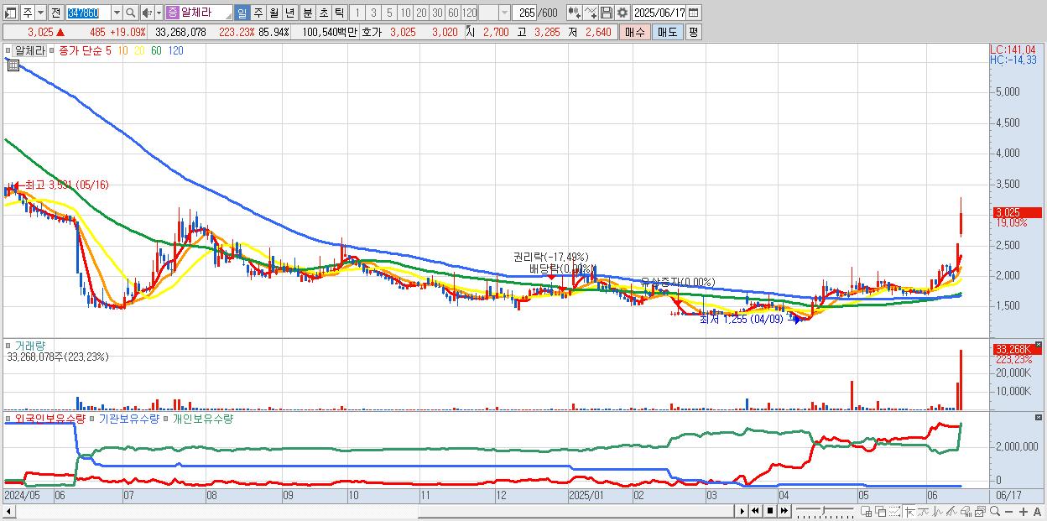1047x521 pixels.
Task: Choose interval 5 button
Action: pos(389,13)
